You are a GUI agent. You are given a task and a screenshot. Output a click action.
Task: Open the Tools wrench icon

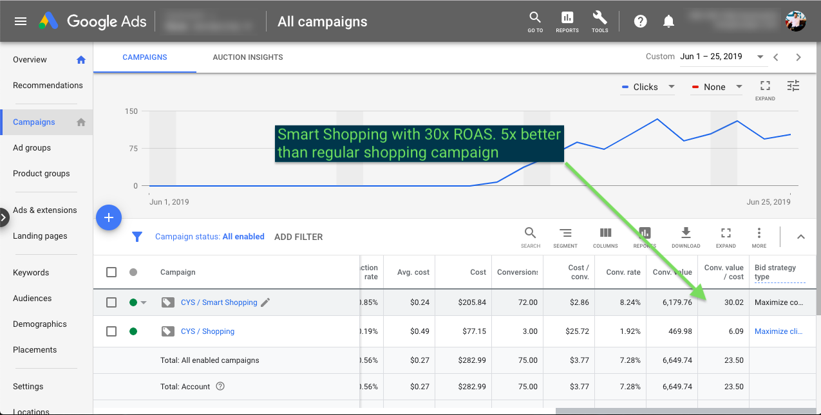coord(599,21)
